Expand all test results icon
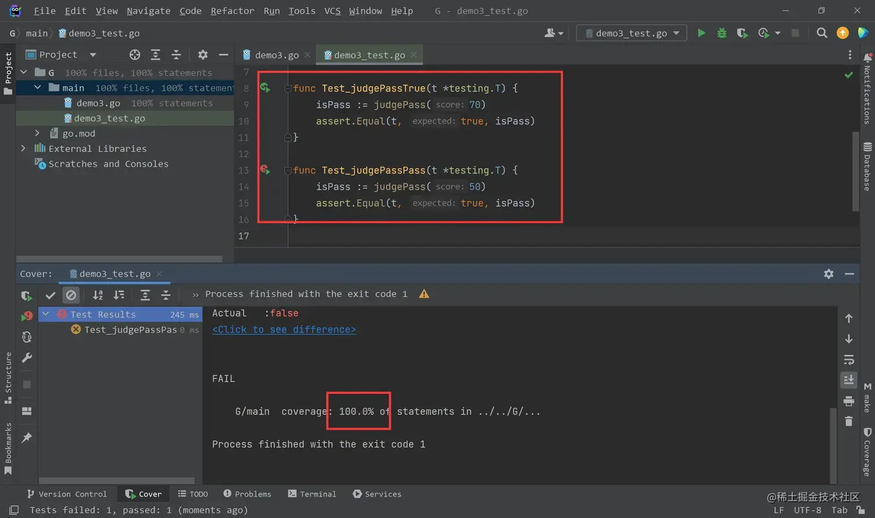Viewport: 875px width, 518px height. click(x=145, y=295)
